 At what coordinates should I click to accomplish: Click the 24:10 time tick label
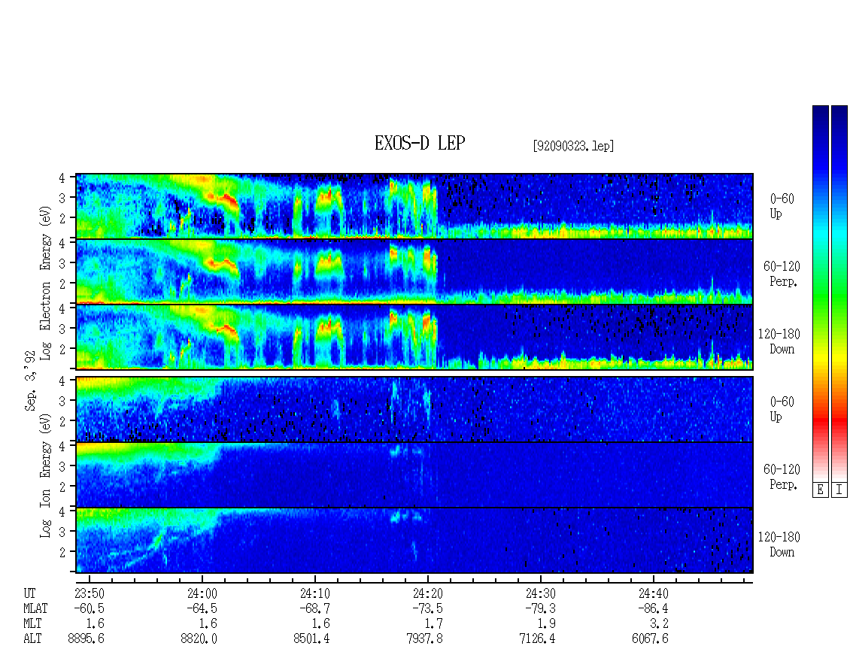coord(315,593)
